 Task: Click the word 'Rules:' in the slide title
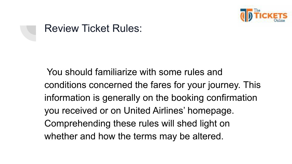tap(127, 28)
